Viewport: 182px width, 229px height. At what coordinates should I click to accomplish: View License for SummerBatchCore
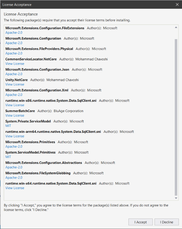click(15, 116)
